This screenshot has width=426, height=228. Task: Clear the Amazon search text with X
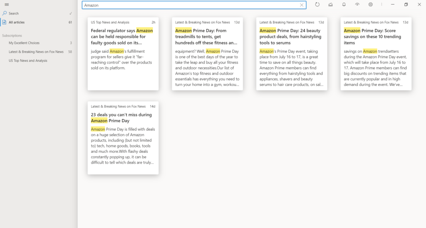click(x=302, y=5)
